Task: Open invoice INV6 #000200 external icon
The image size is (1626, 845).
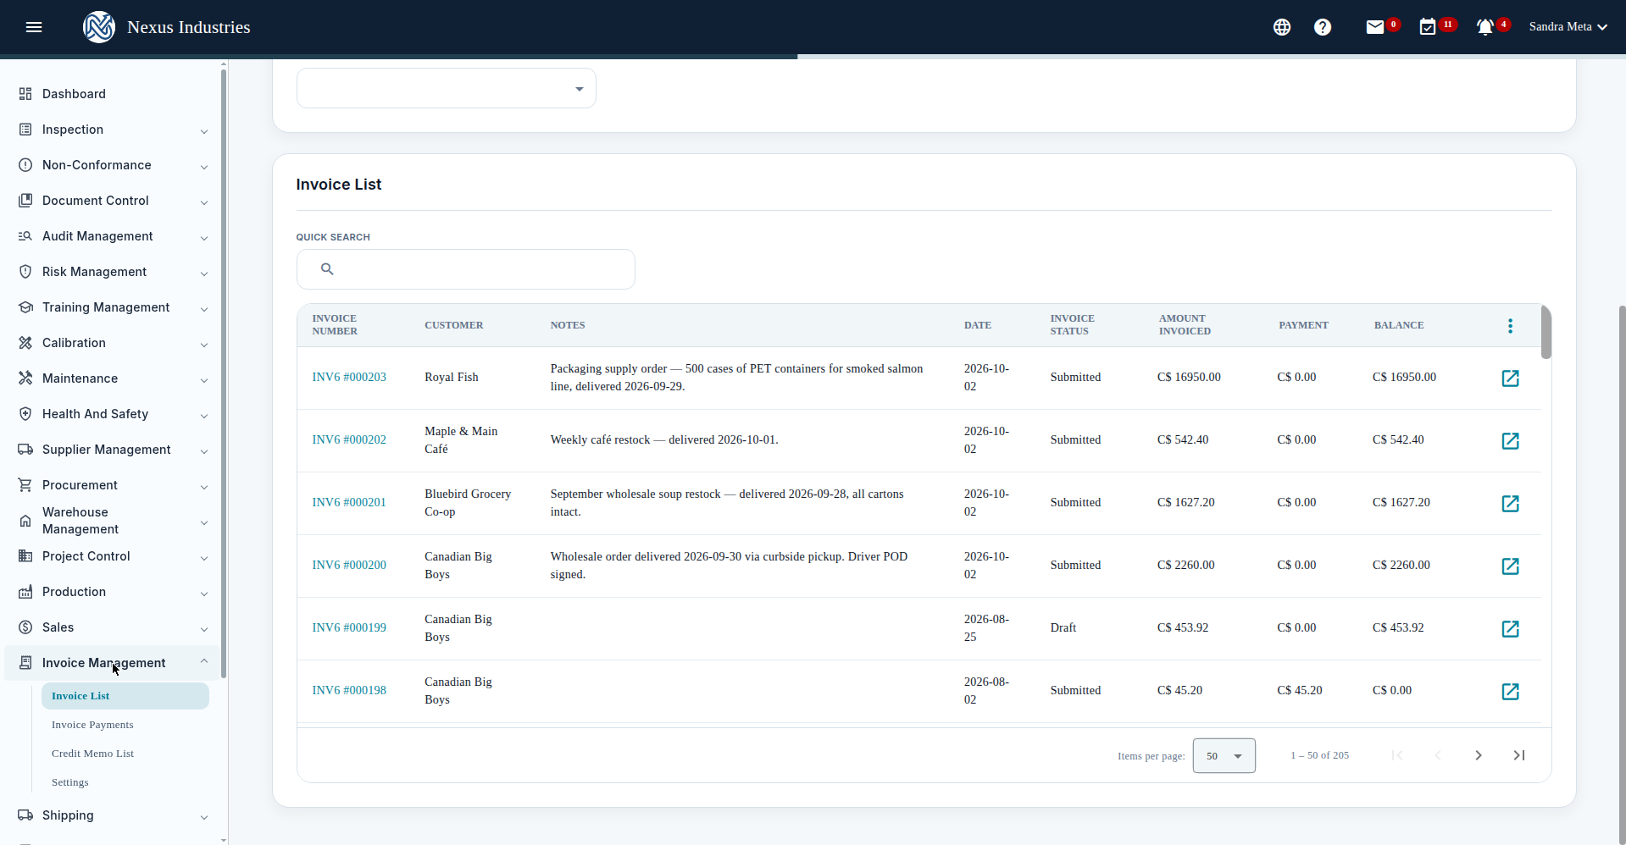Action: [1510, 566]
